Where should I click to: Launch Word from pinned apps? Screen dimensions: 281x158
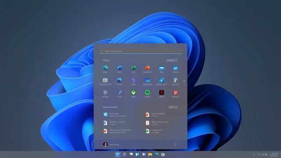[x=119, y=69]
